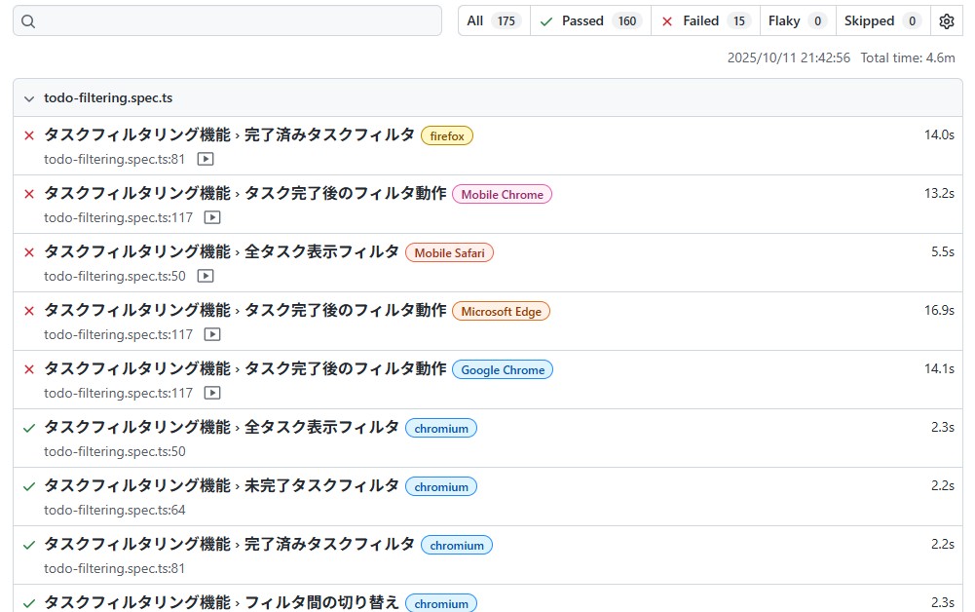The image size is (975, 612).
Task: Open video icon for Mobile Chrome test
Action: pyautogui.click(x=212, y=217)
